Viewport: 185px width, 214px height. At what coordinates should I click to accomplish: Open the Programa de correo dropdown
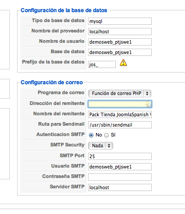pos(119,93)
